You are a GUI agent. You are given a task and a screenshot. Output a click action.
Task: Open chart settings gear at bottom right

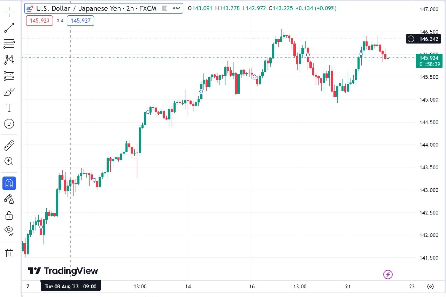pyautogui.click(x=430, y=287)
